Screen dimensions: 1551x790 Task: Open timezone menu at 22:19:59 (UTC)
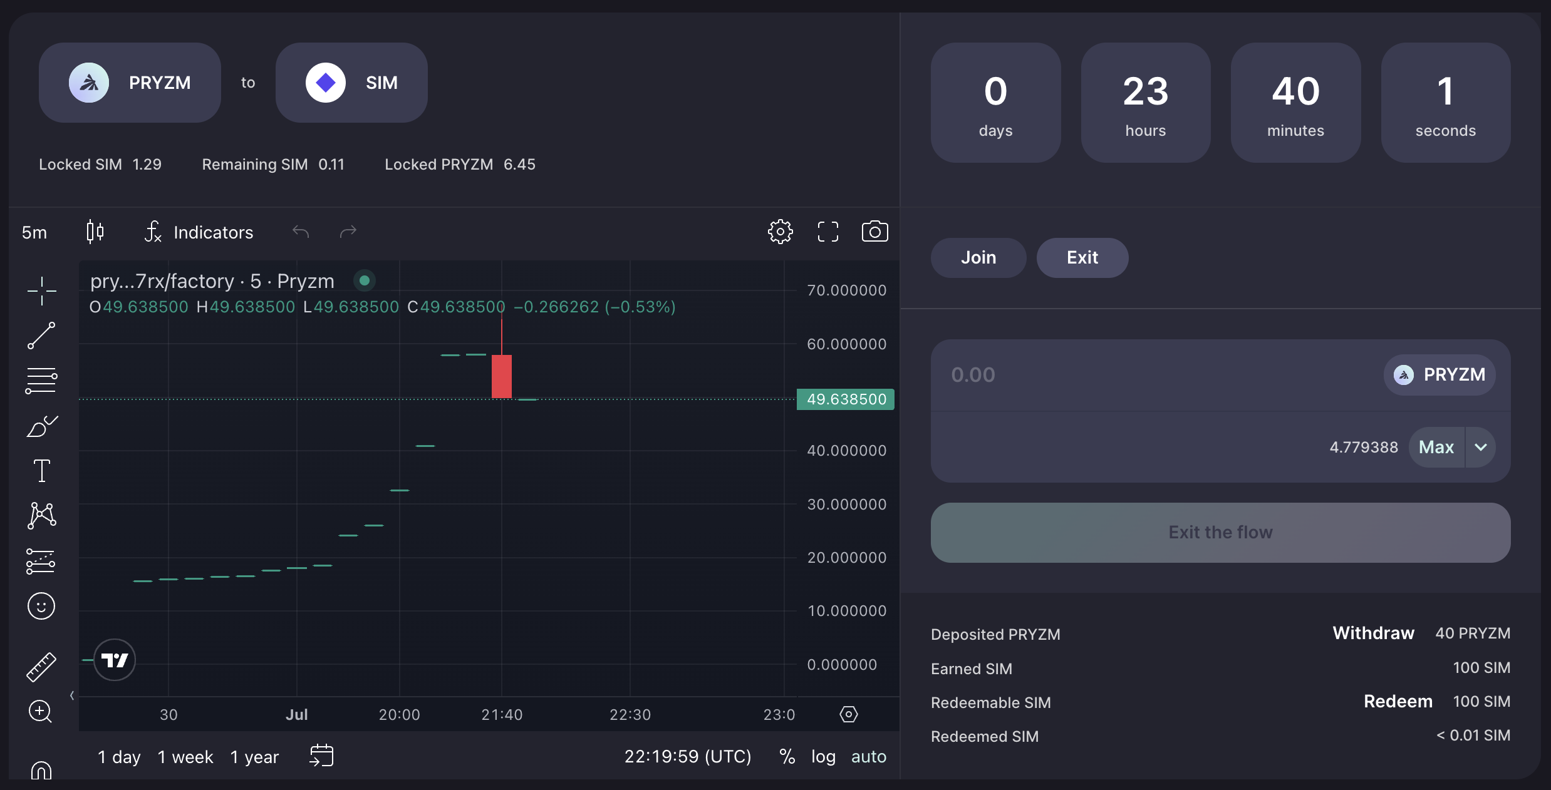[x=688, y=757]
